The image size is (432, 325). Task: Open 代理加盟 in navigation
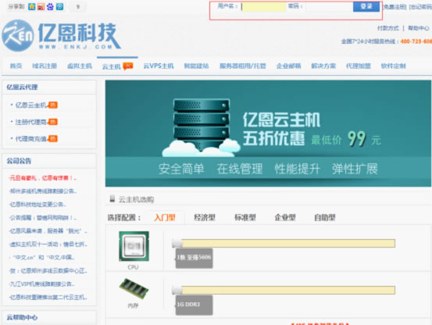click(x=359, y=66)
